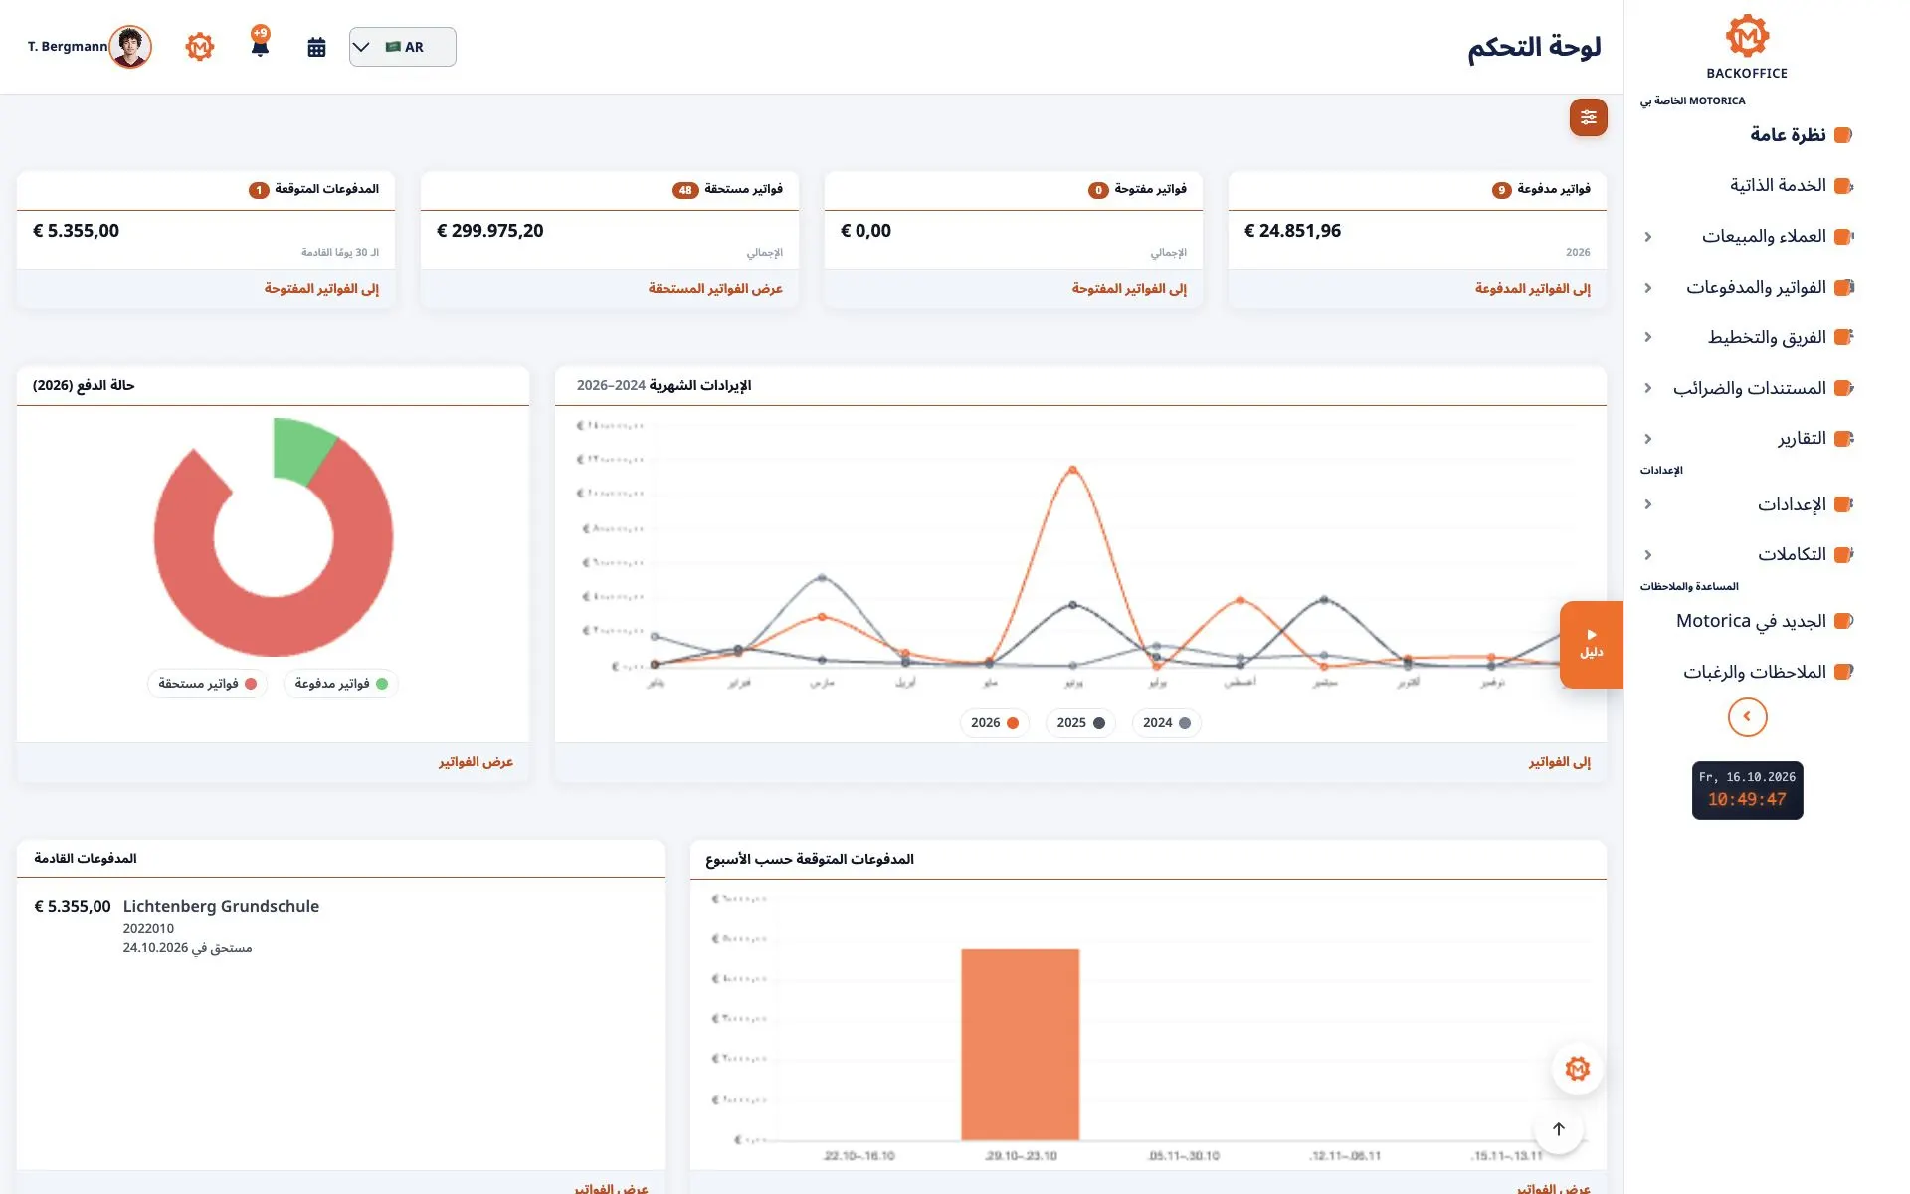Image resolution: width=1910 pixels, height=1194 pixels.
Task: Follow إلى الفواتير link below revenue chart
Action: tap(1559, 762)
